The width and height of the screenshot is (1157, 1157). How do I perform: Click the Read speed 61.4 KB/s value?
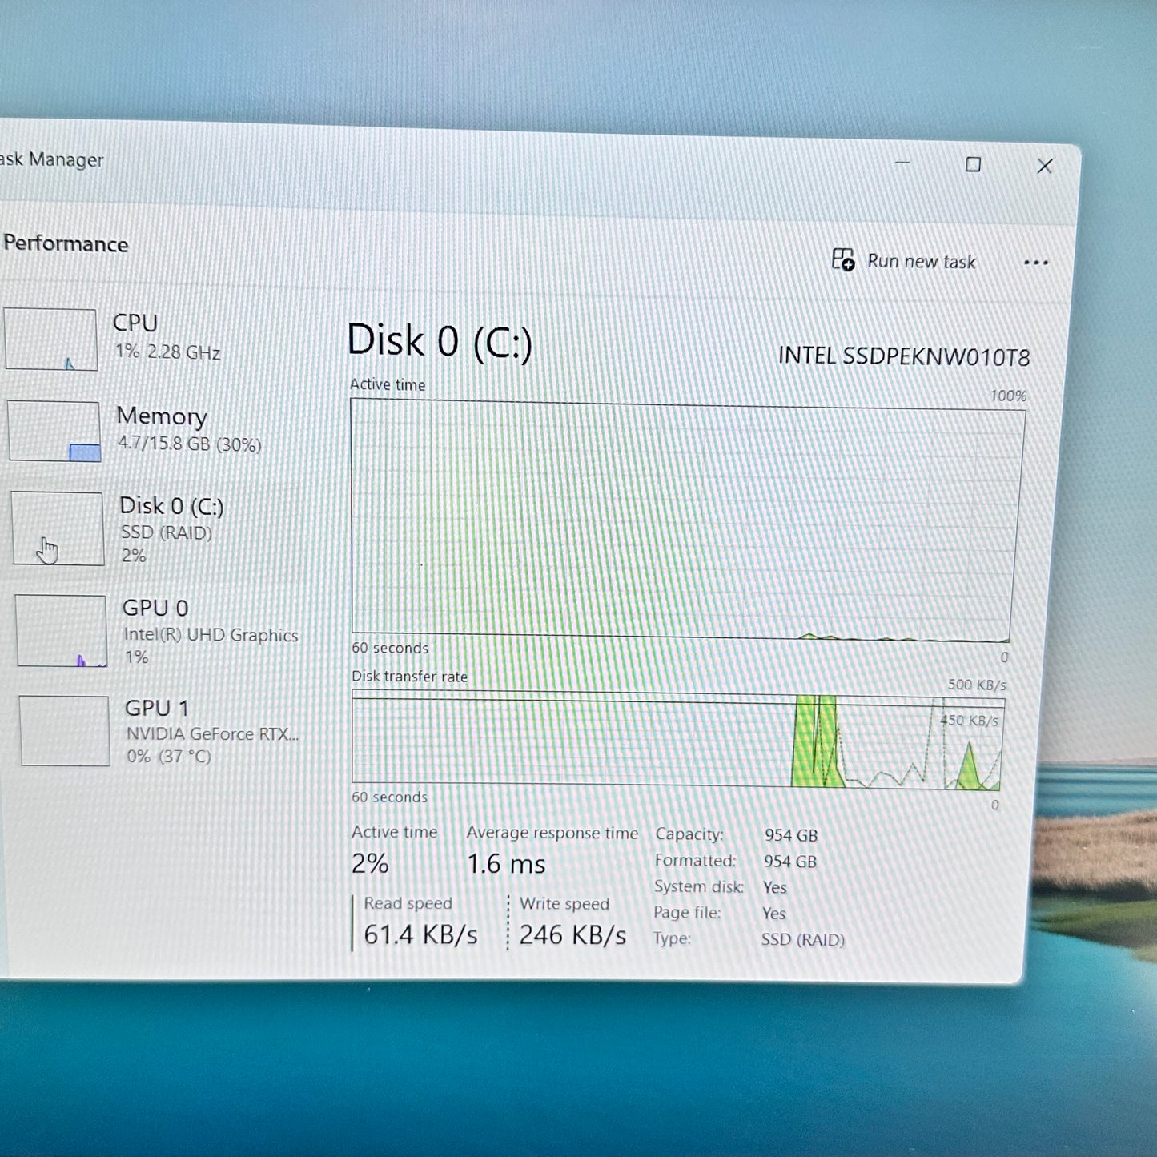(x=420, y=934)
